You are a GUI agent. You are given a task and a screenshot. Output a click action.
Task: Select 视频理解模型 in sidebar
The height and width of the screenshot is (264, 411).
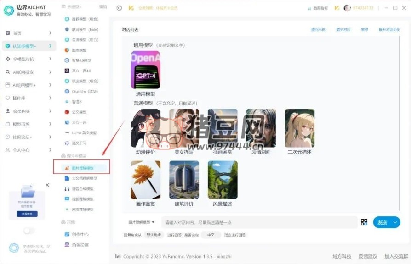[82, 199]
